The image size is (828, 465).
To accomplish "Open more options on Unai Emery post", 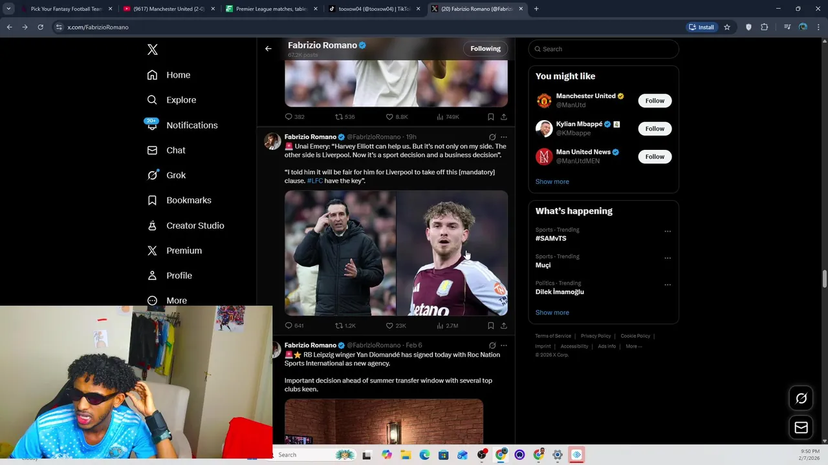I will click(x=504, y=137).
